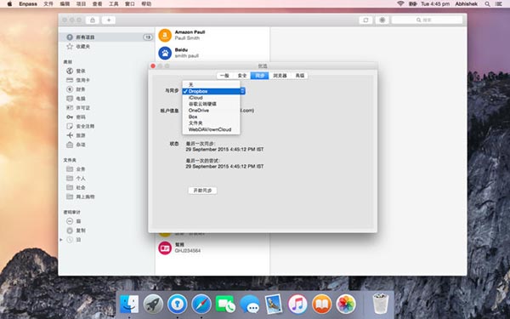Select the Finance category in sidebar
The image size is (510, 319).
click(x=76, y=89)
